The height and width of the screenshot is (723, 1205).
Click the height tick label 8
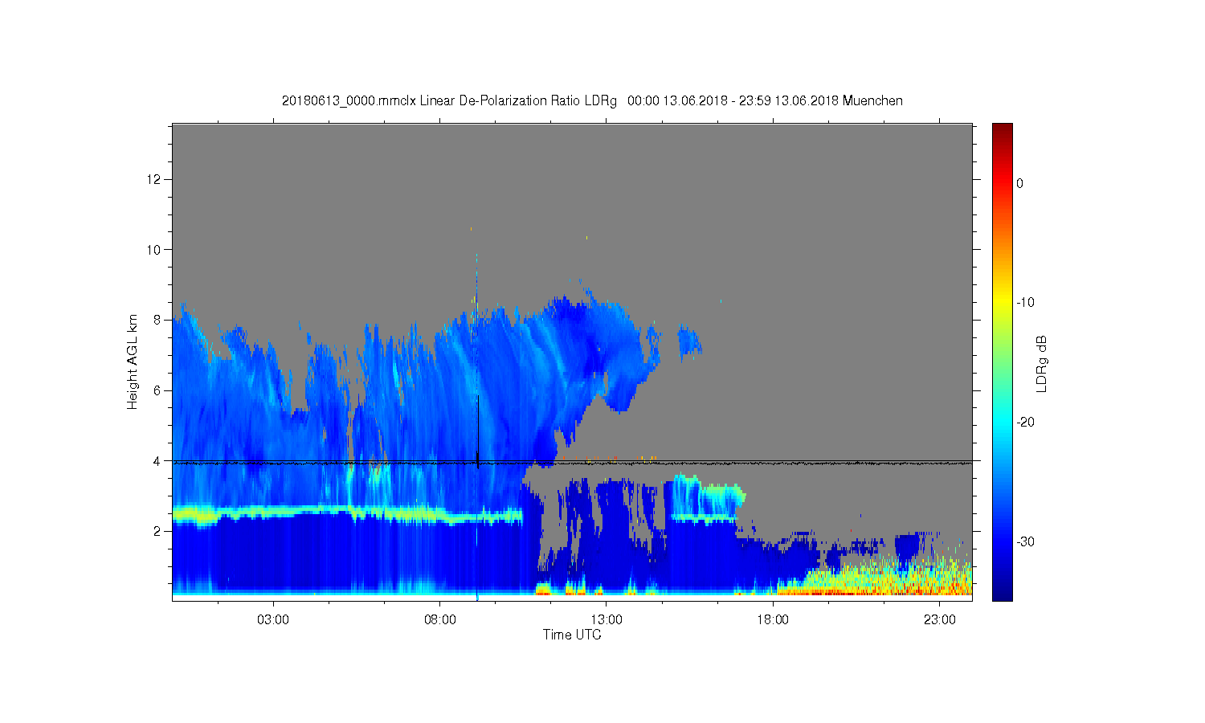158,320
